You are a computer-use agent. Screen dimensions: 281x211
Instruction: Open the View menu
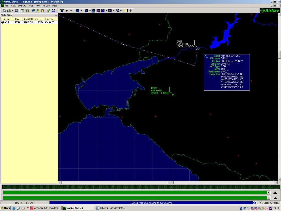pos(38,5)
